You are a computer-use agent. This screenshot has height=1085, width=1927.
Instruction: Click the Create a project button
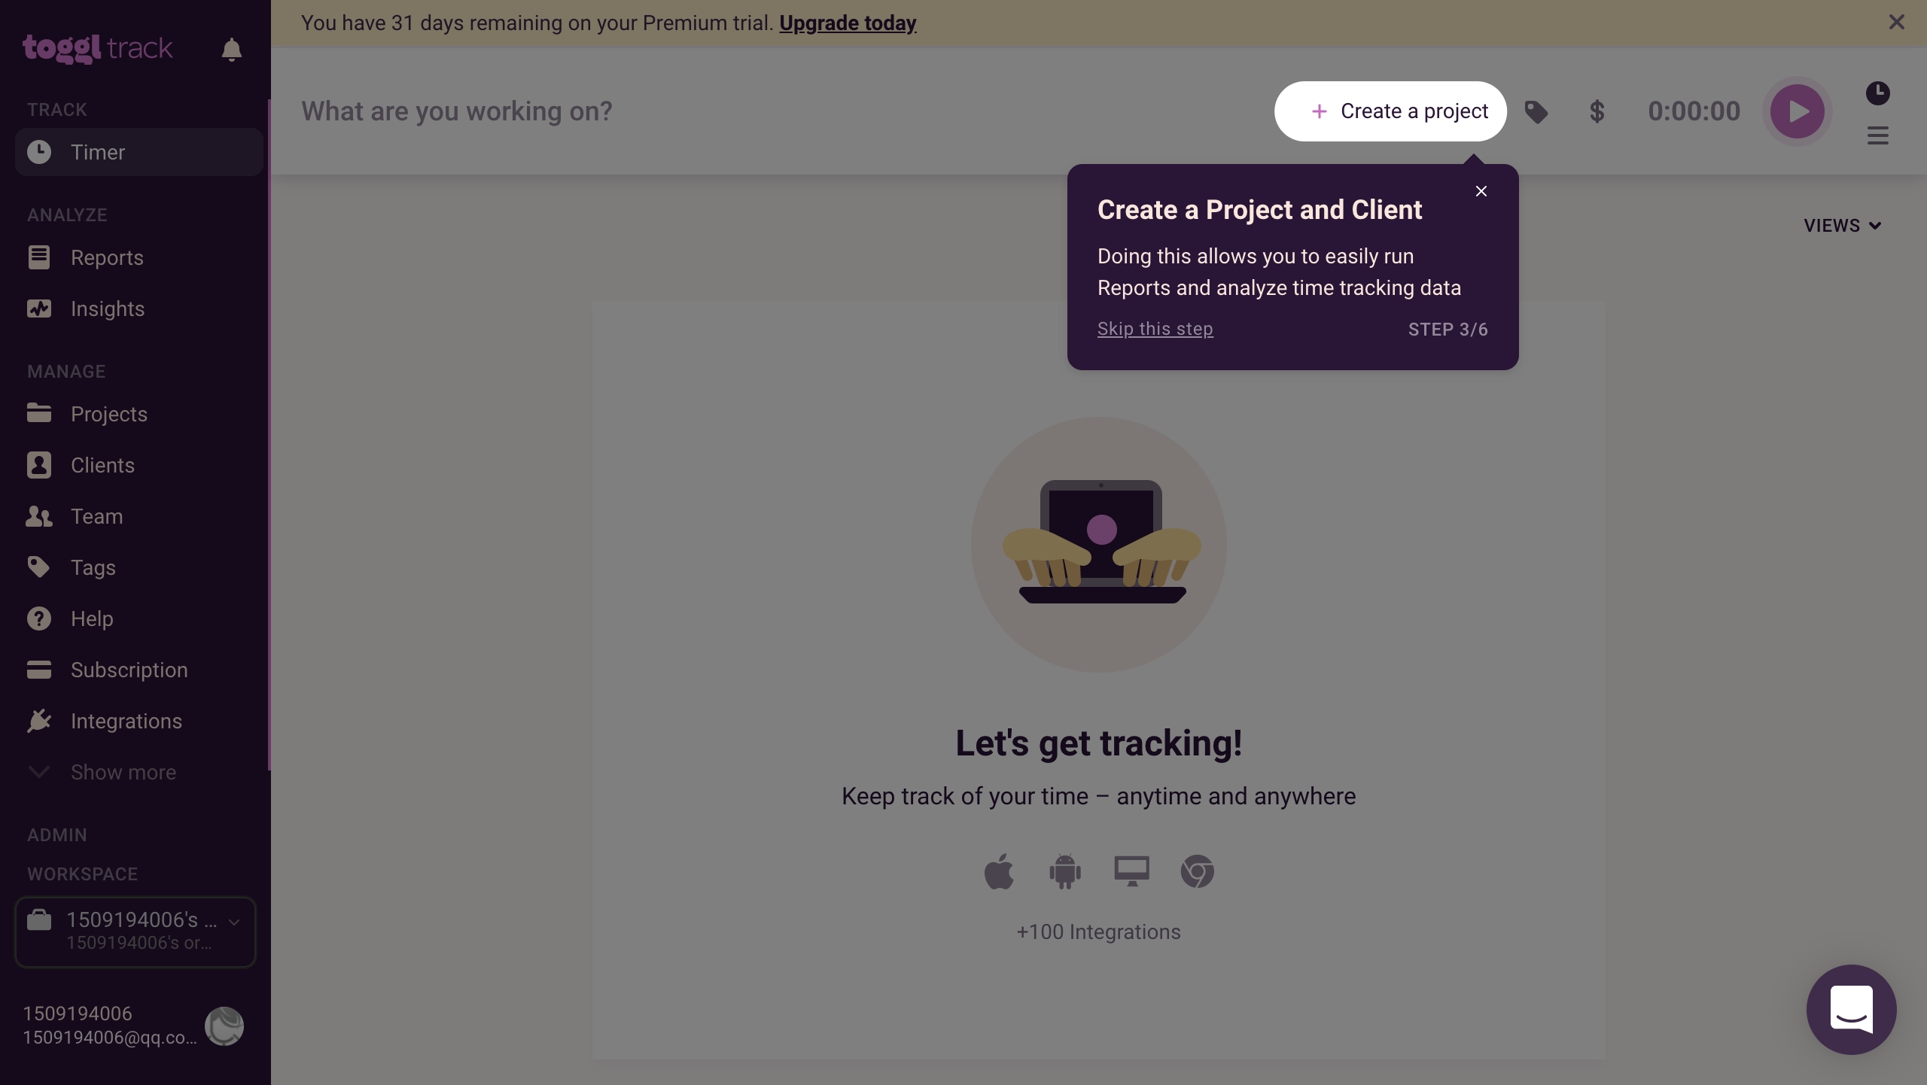(1390, 111)
